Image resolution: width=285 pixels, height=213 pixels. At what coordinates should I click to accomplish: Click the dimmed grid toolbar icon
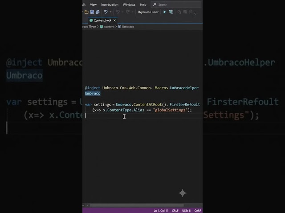tap(185, 12)
